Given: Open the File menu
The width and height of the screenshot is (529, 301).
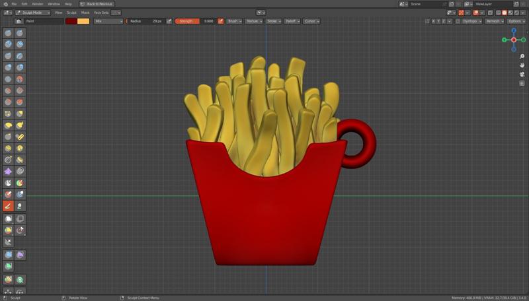Looking at the screenshot, I should [x=14, y=4].
